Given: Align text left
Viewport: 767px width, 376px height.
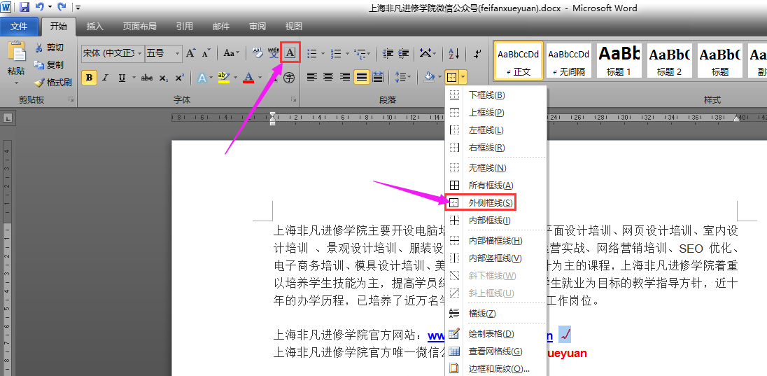Looking at the screenshot, I should pyautogui.click(x=311, y=77).
